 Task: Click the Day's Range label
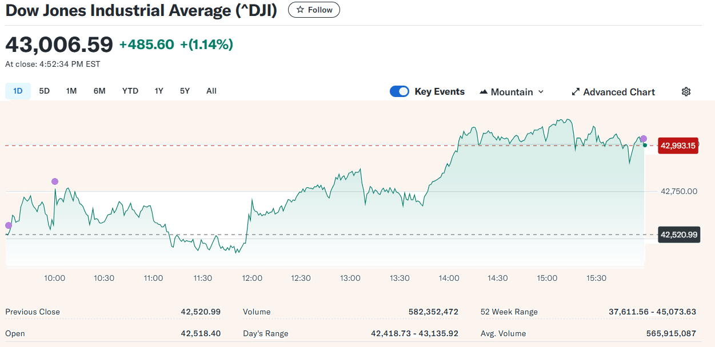266,333
